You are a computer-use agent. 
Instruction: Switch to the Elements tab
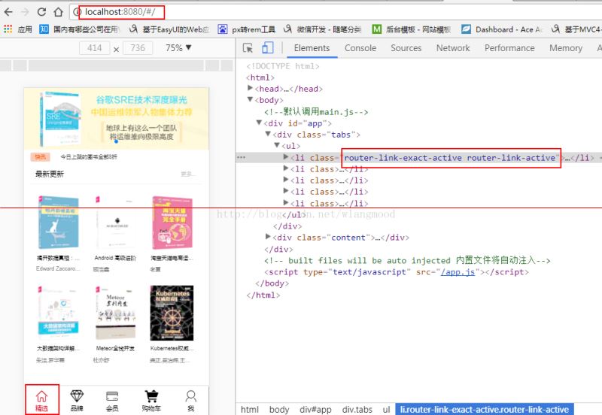point(312,48)
